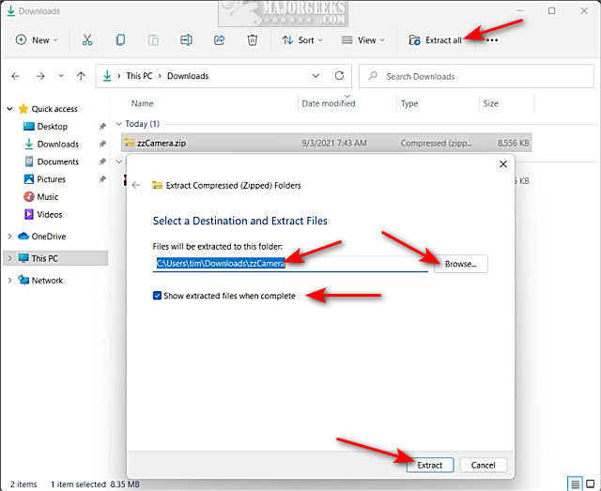
Task: Click This PC in the address bar
Action: tap(139, 76)
